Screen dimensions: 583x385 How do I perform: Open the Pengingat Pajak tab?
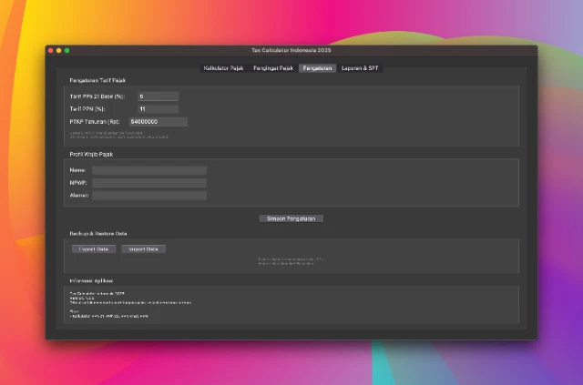pos(272,68)
